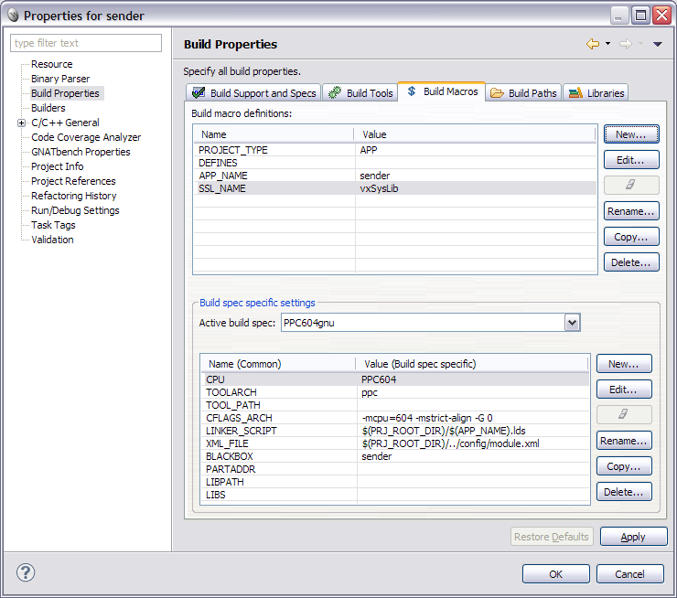This screenshot has height=598, width=677.
Task: Select Project Info in the tree
Action: [x=58, y=166]
